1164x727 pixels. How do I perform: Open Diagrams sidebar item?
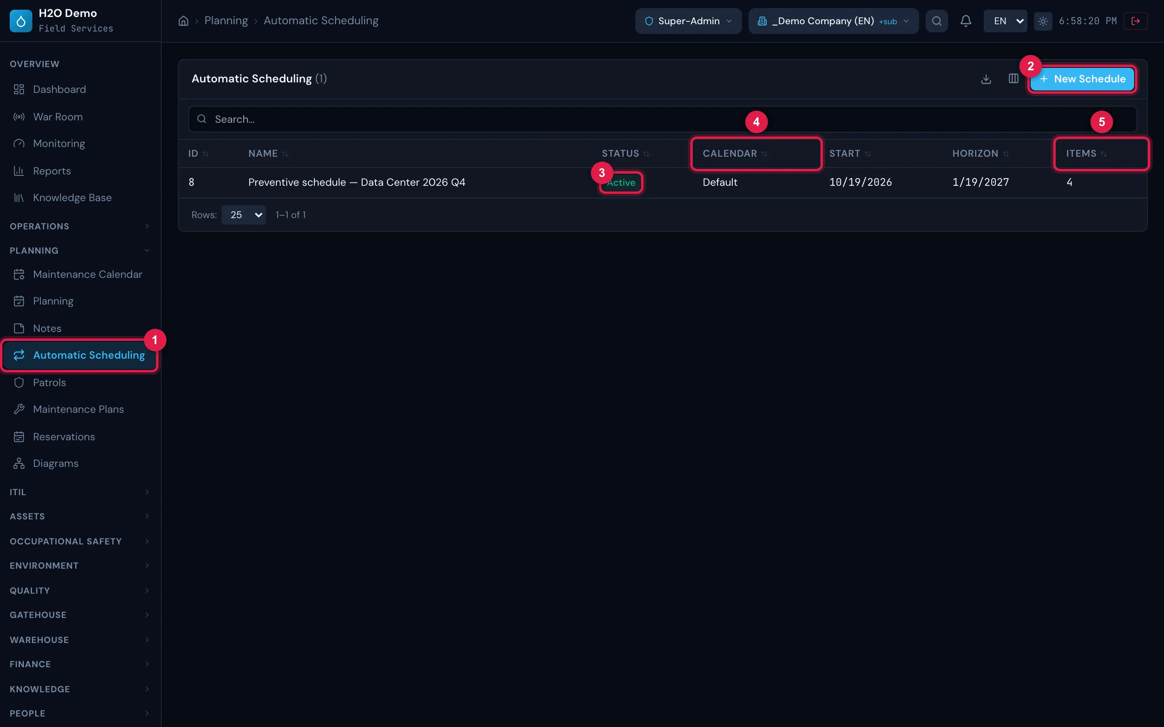(x=80, y=464)
